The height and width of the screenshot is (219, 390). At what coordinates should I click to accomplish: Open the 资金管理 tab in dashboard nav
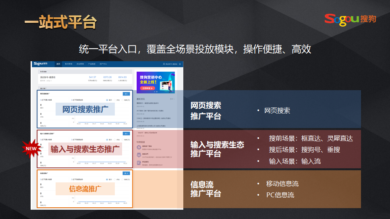pyautogui.click(x=80, y=64)
